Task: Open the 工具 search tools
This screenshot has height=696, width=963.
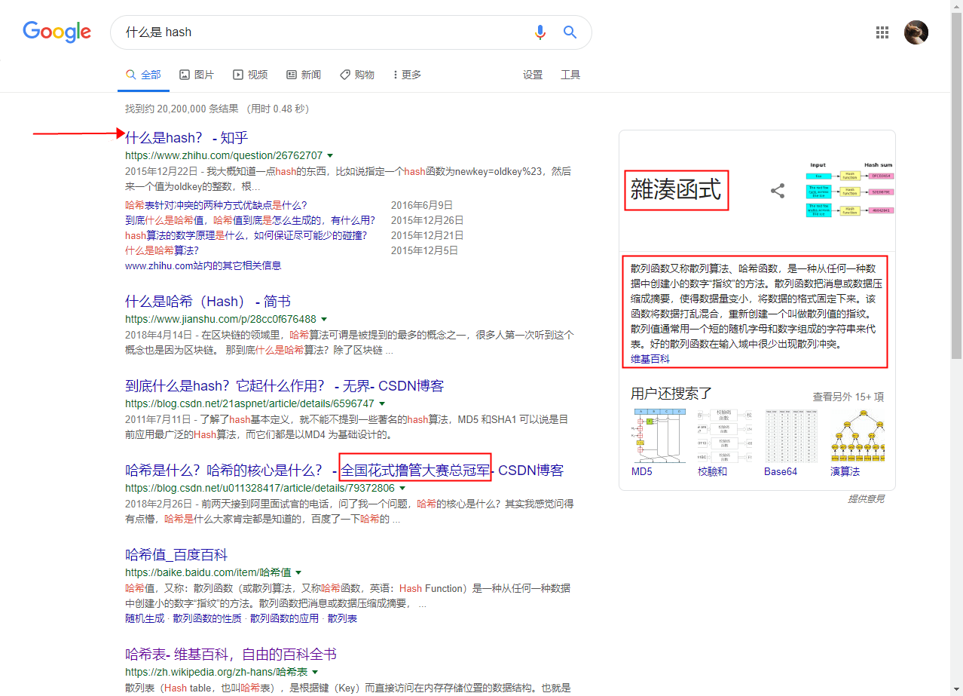Action: 570,75
